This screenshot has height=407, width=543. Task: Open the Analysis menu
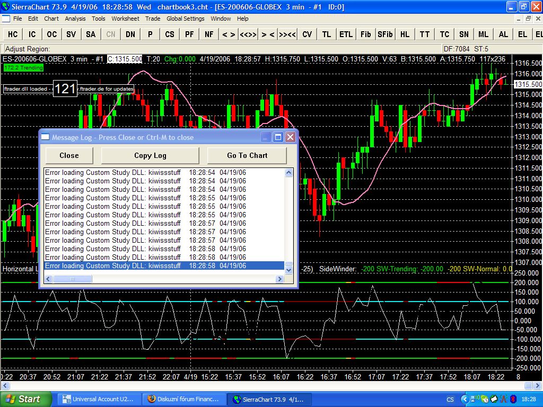pos(75,19)
